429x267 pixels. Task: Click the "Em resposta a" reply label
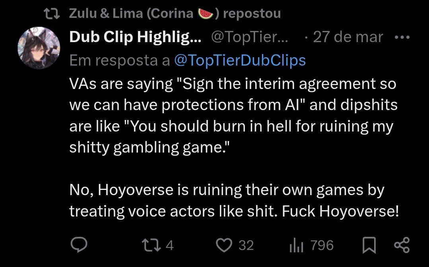(119, 60)
